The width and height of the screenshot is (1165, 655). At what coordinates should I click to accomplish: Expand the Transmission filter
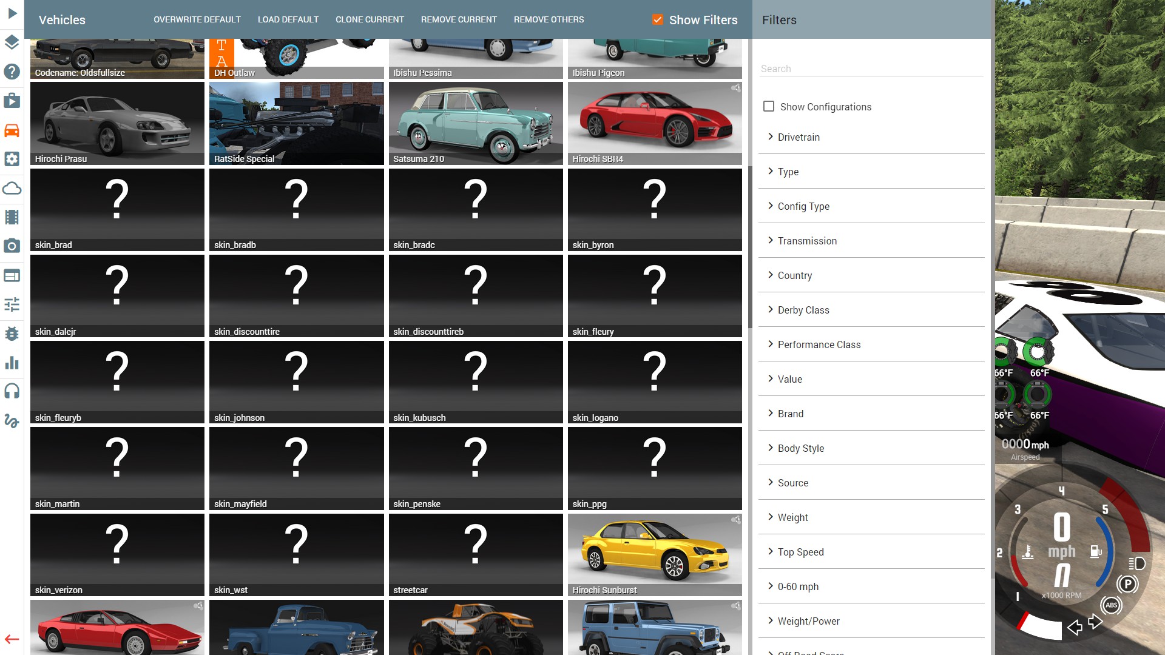871,241
